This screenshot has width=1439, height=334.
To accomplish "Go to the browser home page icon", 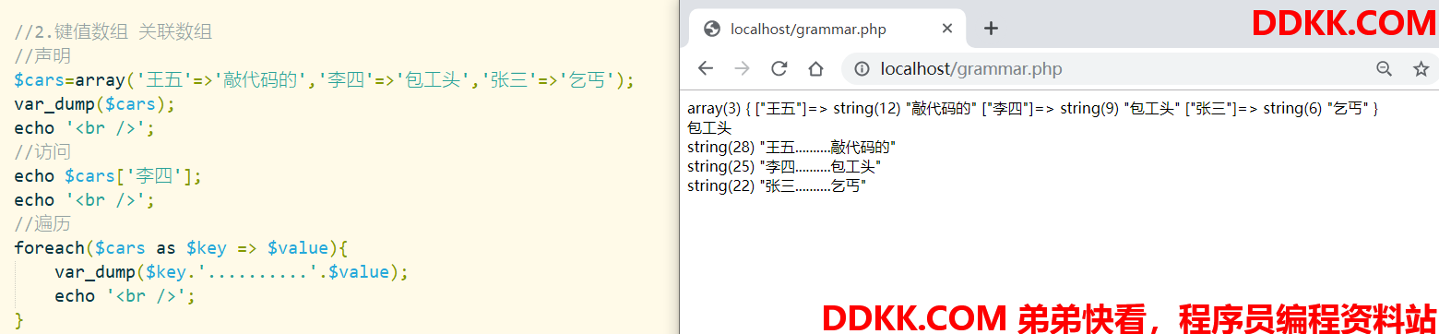I will click(x=815, y=68).
